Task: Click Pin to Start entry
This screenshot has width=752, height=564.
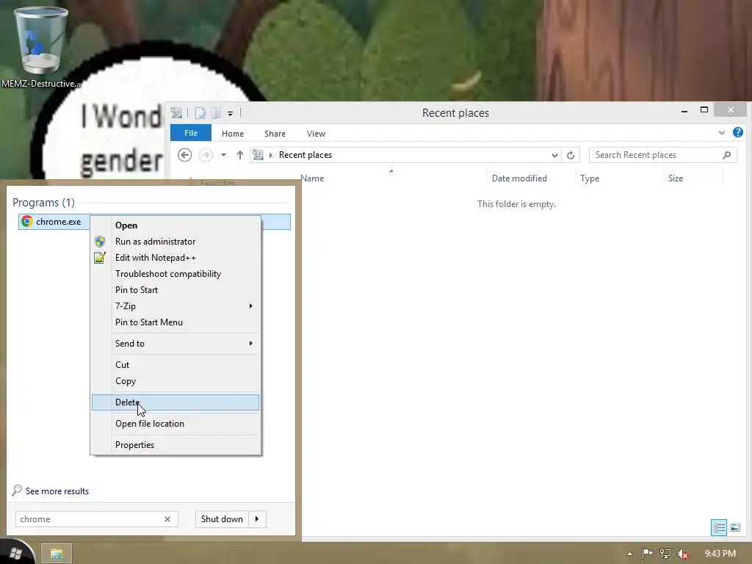Action: point(176,289)
